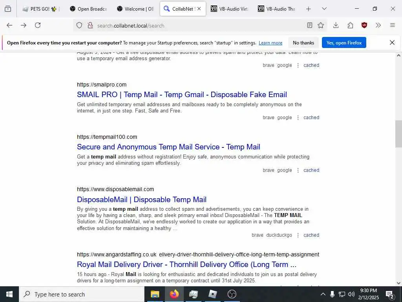
Task: Open cached link for tempmail100 result
Action: tap(311, 170)
